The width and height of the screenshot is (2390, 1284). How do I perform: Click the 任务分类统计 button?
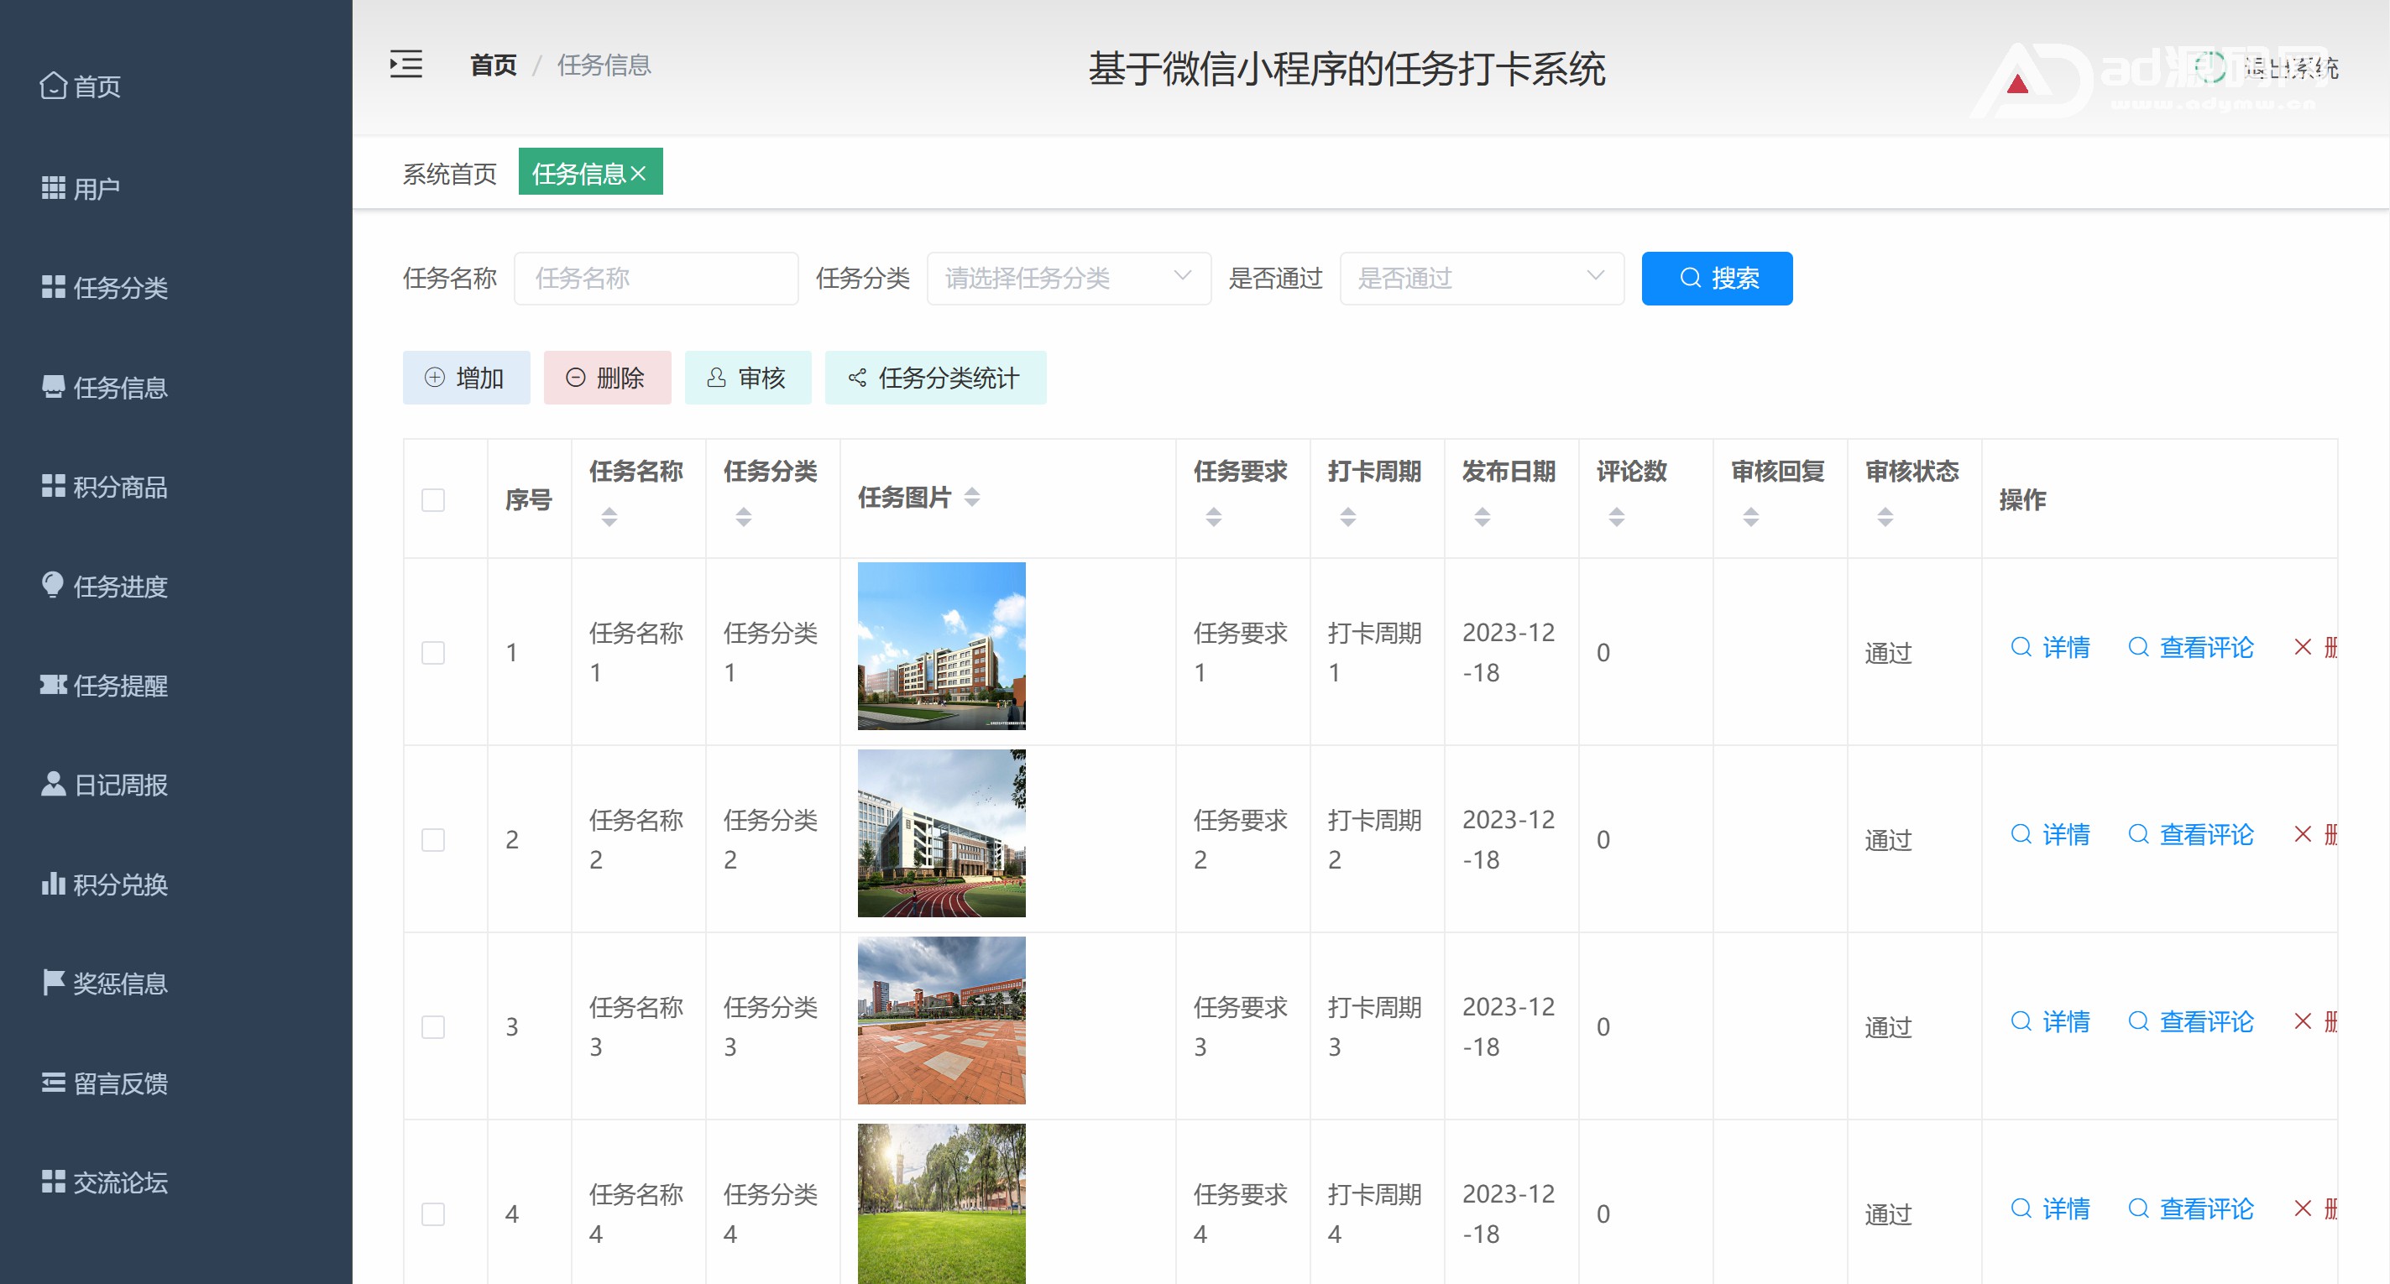pyautogui.click(x=935, y=378)
